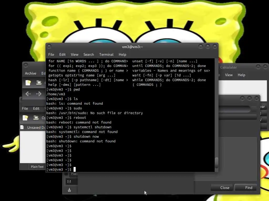Click the search text field in the find dialog
The image size is (269, 201).
[x=235, y=109]
